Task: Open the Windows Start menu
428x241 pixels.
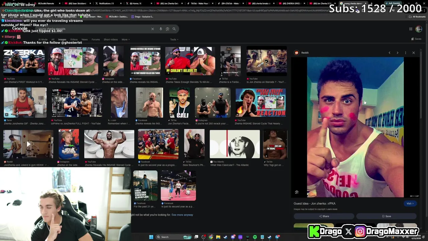Action: click(x=151, y=237)
